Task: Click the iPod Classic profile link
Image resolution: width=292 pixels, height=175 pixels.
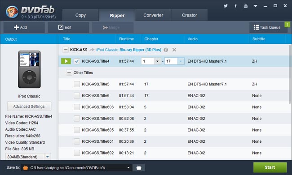Action: 107,50
